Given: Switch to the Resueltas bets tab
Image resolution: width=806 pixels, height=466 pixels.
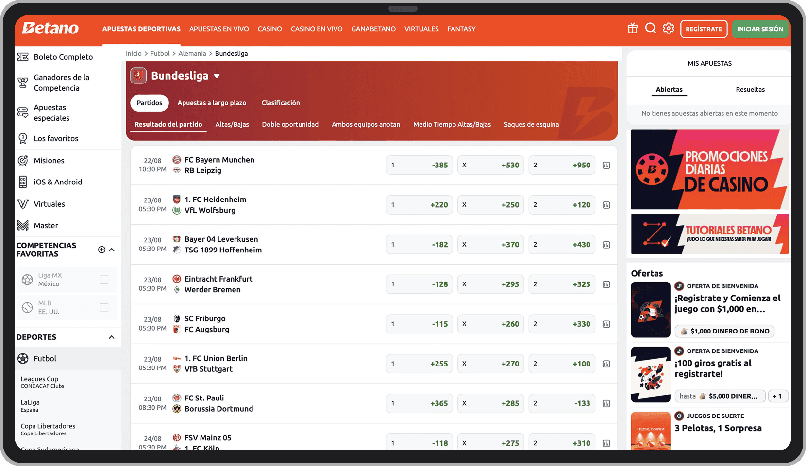Looking at the screenshot, I should coord(750,89).
